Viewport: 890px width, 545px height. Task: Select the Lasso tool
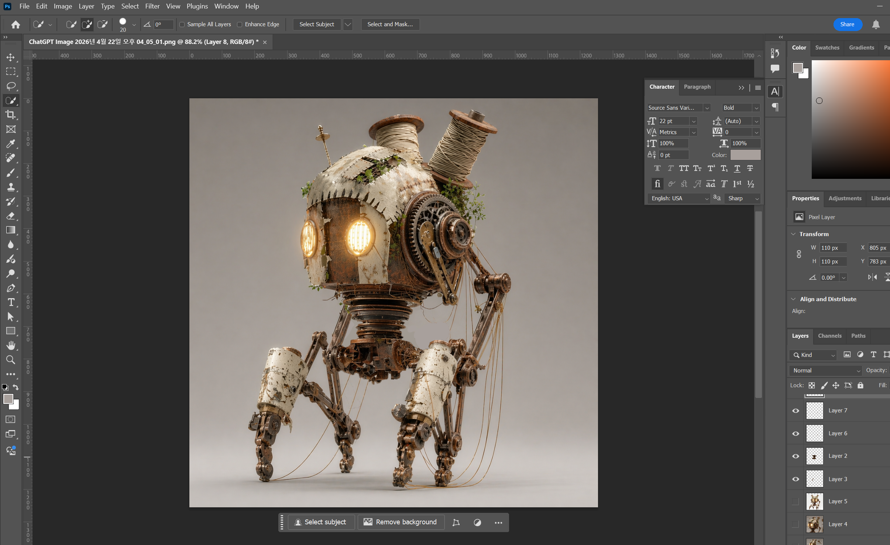[11, 86]
